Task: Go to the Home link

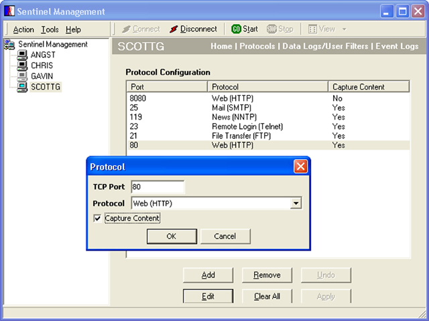Action: (221, 46)
